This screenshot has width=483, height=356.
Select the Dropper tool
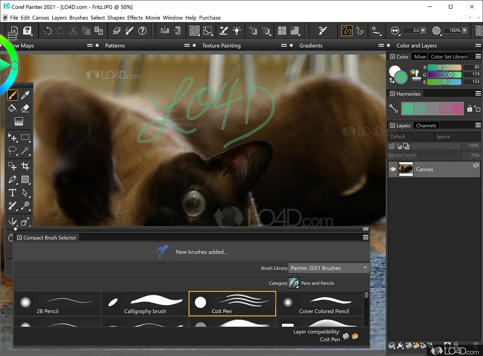pos(25,95)
